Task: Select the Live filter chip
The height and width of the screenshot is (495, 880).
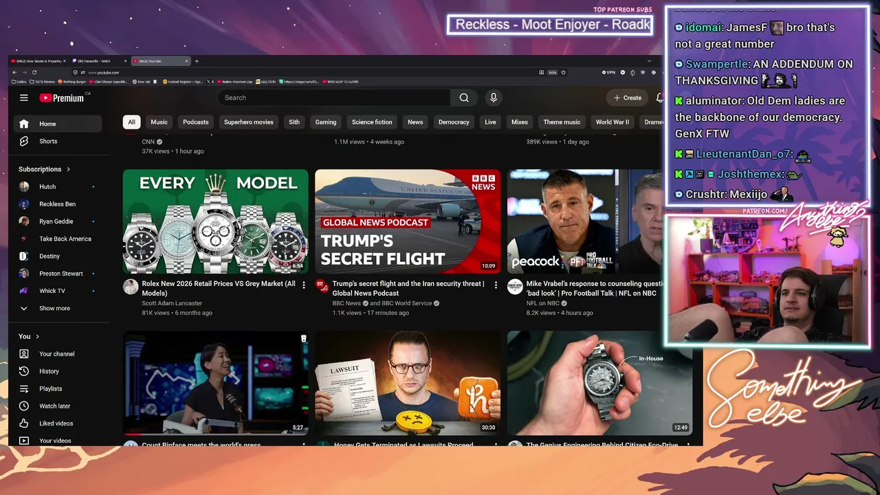Action: tap(490, 122)
